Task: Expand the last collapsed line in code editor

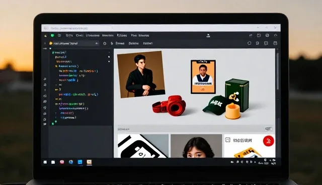Action: (x=56, y=118)
